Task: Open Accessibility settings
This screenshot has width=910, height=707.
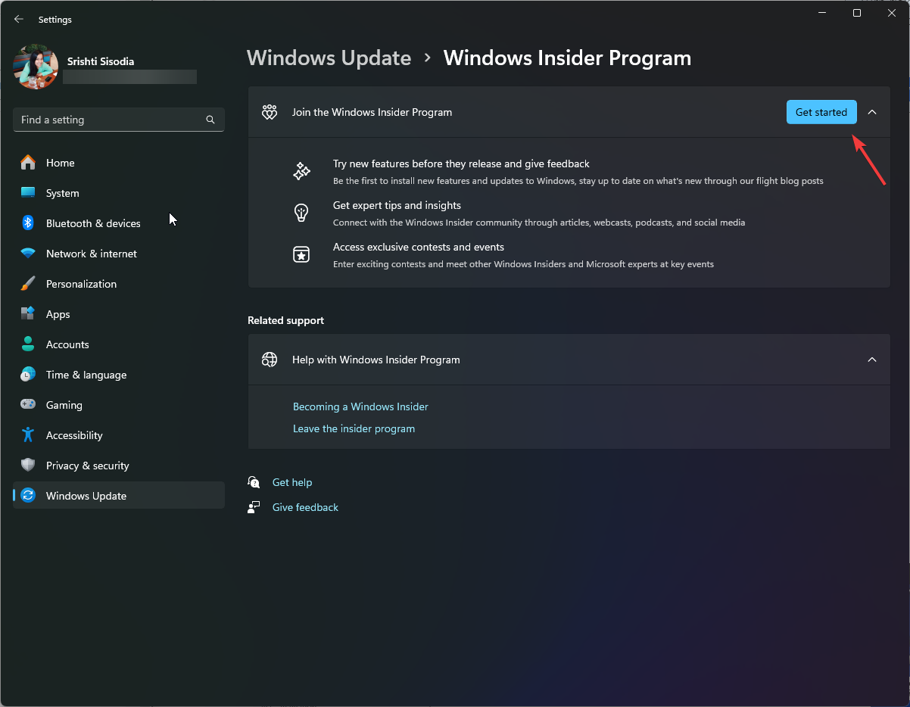Action: [x=74, y=435]
